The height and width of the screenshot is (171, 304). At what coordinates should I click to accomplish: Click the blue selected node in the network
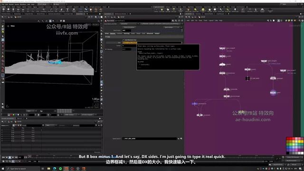tap(194, 104)
